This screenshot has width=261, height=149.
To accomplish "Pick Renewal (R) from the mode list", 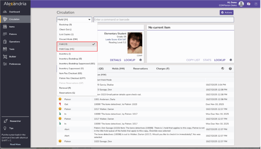I will [x=65, y=88].
